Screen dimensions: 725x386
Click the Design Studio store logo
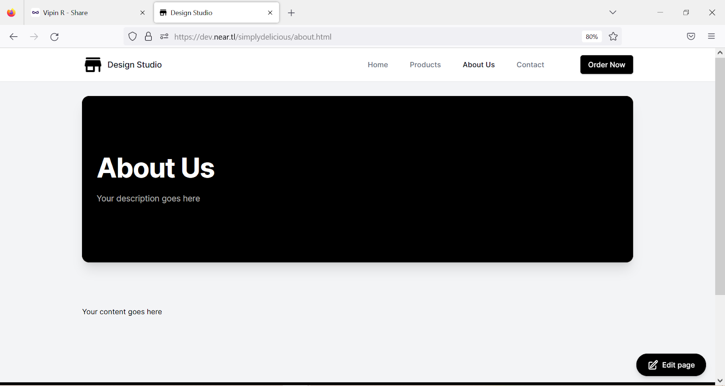coord(93,65)
